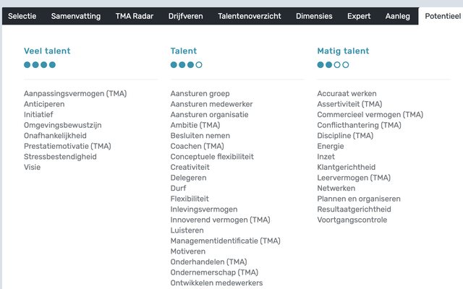
Task: Click the four-dot Veel talent rating icon
Action: pyautogui.click(x=40, y=64)
